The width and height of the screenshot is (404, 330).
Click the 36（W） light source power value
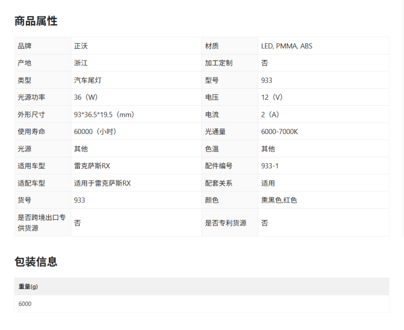(x=86, y=98)
